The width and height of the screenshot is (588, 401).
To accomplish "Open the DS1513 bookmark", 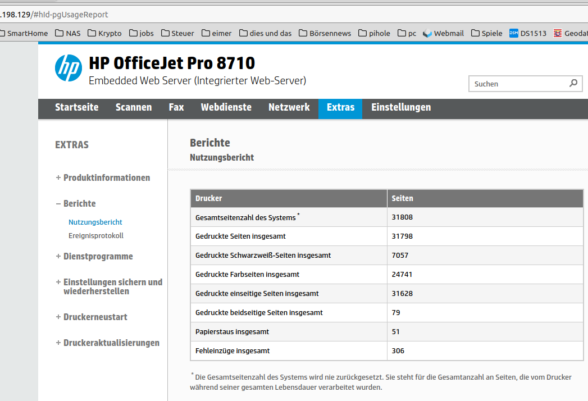I will coord(528,33).
